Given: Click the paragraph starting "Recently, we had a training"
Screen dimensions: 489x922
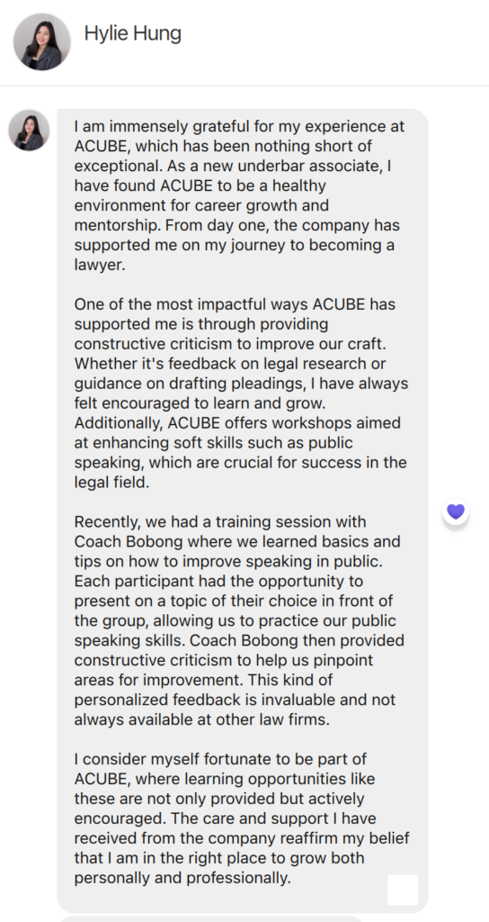Looking at the screenshot, I should coord(239,620).
